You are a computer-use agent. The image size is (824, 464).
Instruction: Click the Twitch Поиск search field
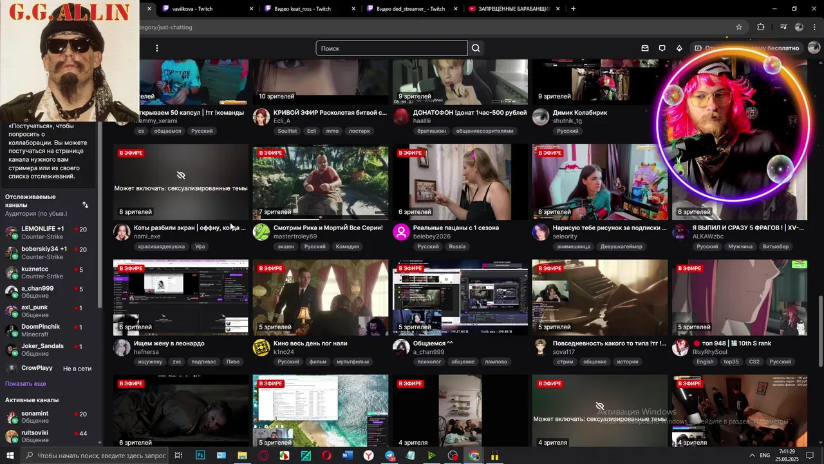pyautogui.click(x=391, y=48)
